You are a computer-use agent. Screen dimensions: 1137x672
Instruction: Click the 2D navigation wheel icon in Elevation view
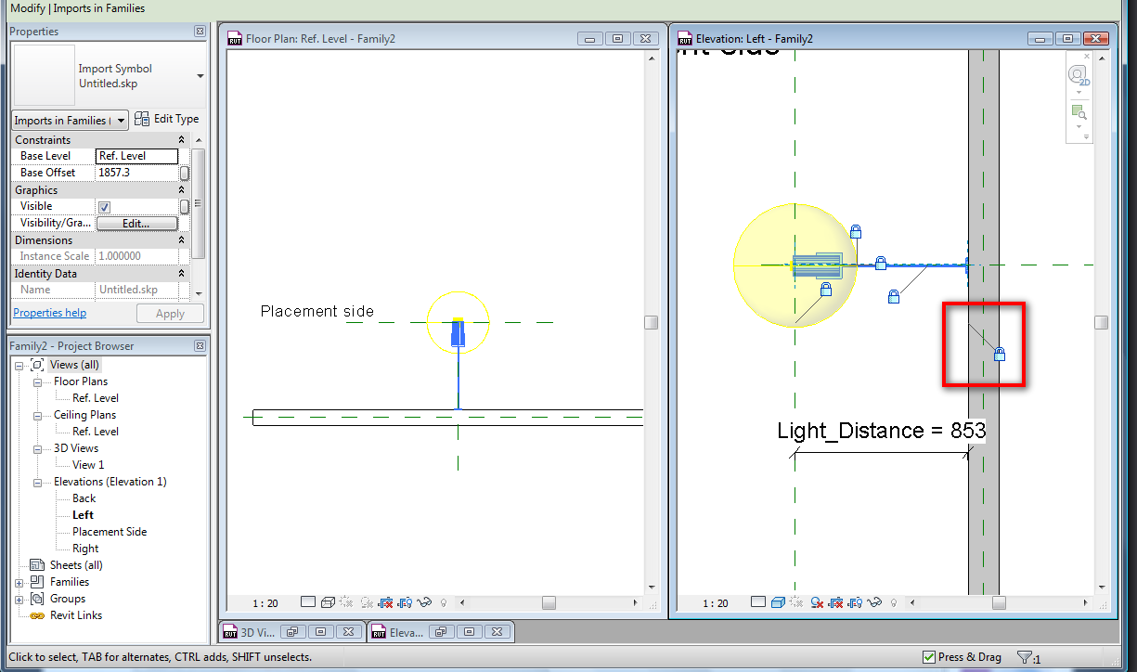pos(1078,75)
